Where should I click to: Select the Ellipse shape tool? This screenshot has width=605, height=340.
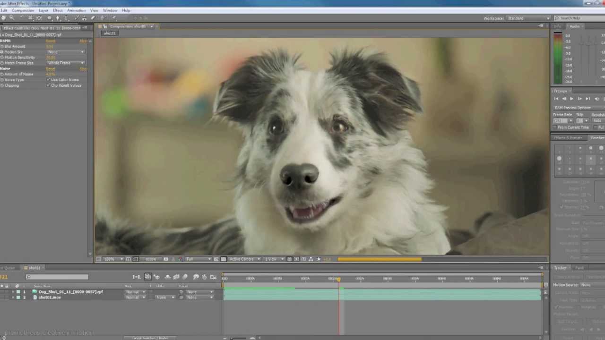click(x=49, y=18)
